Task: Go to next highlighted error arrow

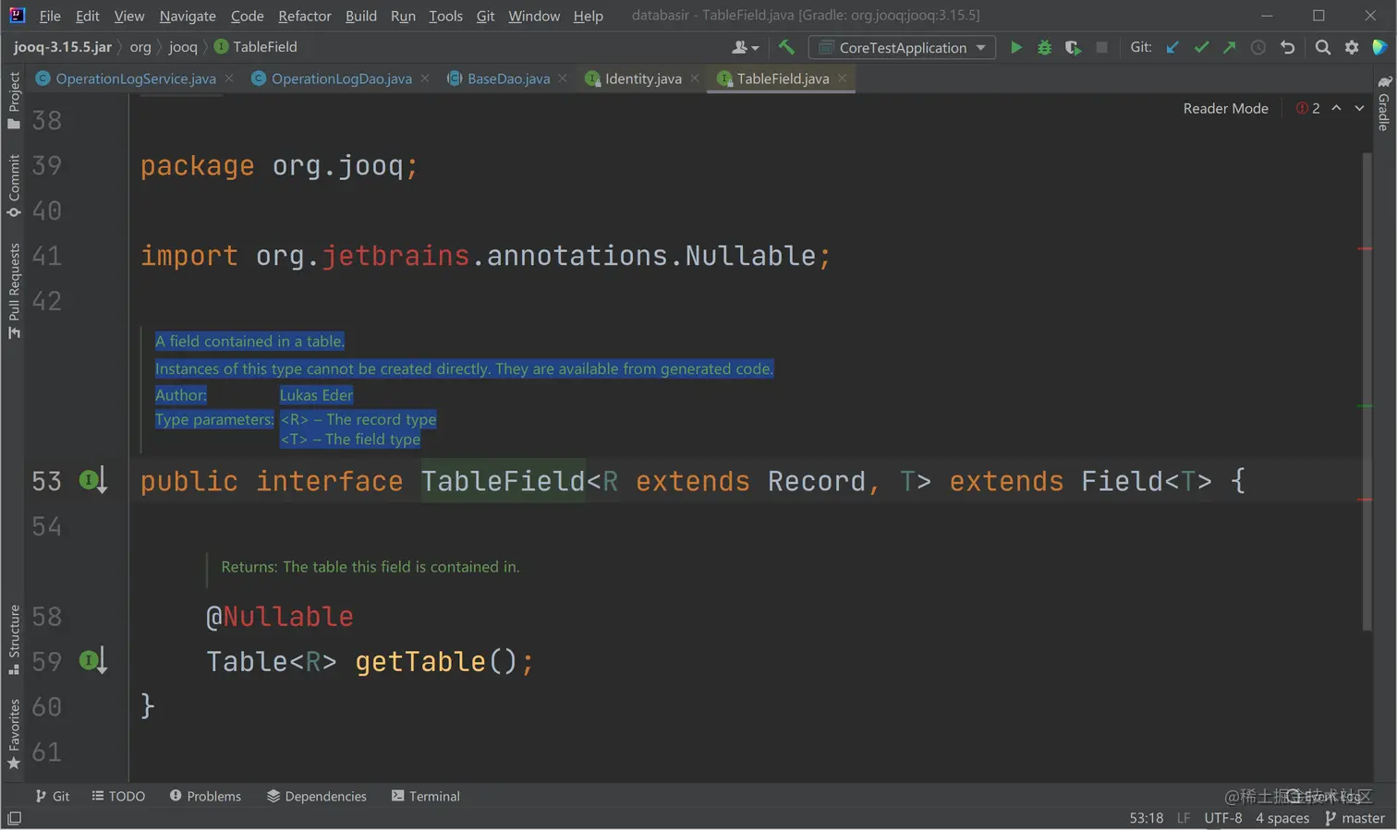Action: [x=1359, y=108]
